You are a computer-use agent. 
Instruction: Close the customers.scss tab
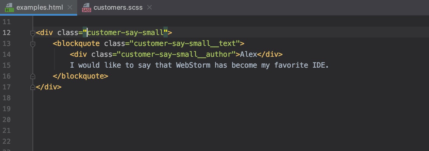149,8
